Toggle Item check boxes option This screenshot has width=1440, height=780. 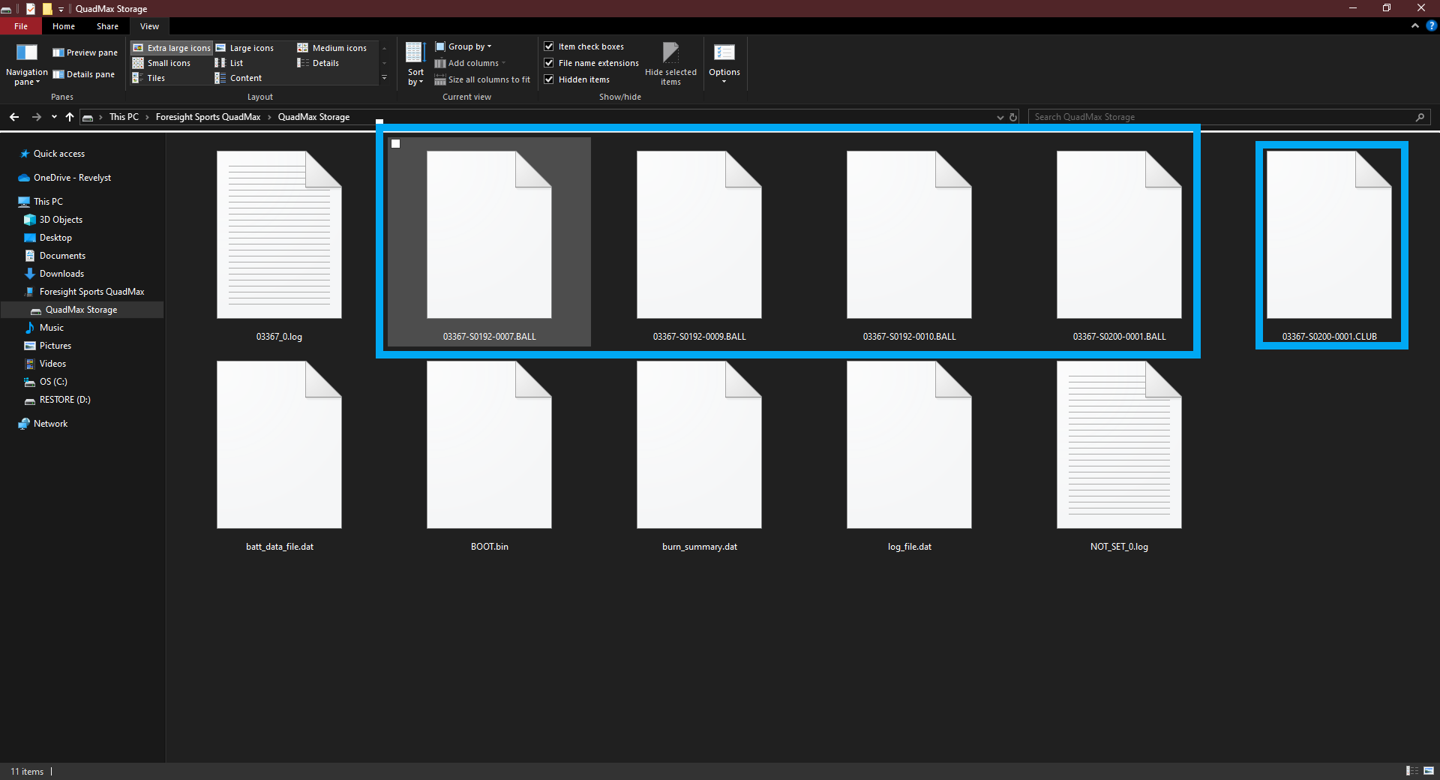[x=584, y=46]
